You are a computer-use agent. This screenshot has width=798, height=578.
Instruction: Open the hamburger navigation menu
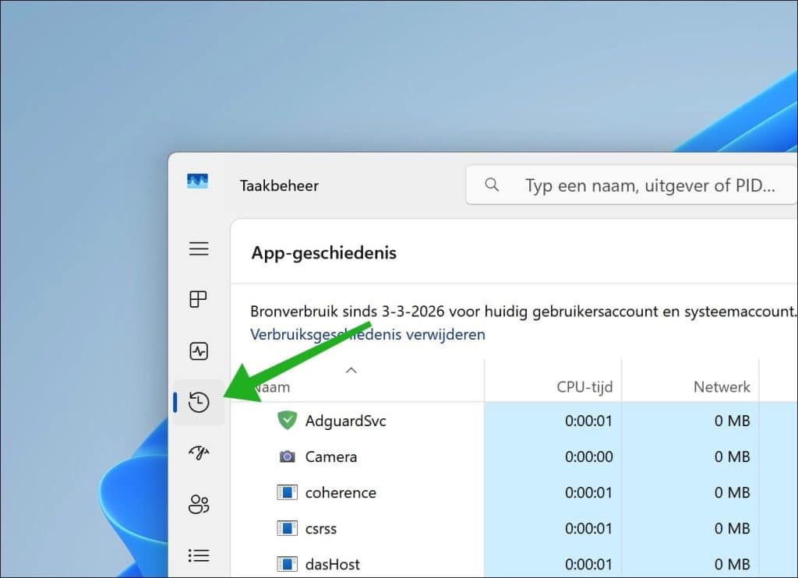coord(199,248)
